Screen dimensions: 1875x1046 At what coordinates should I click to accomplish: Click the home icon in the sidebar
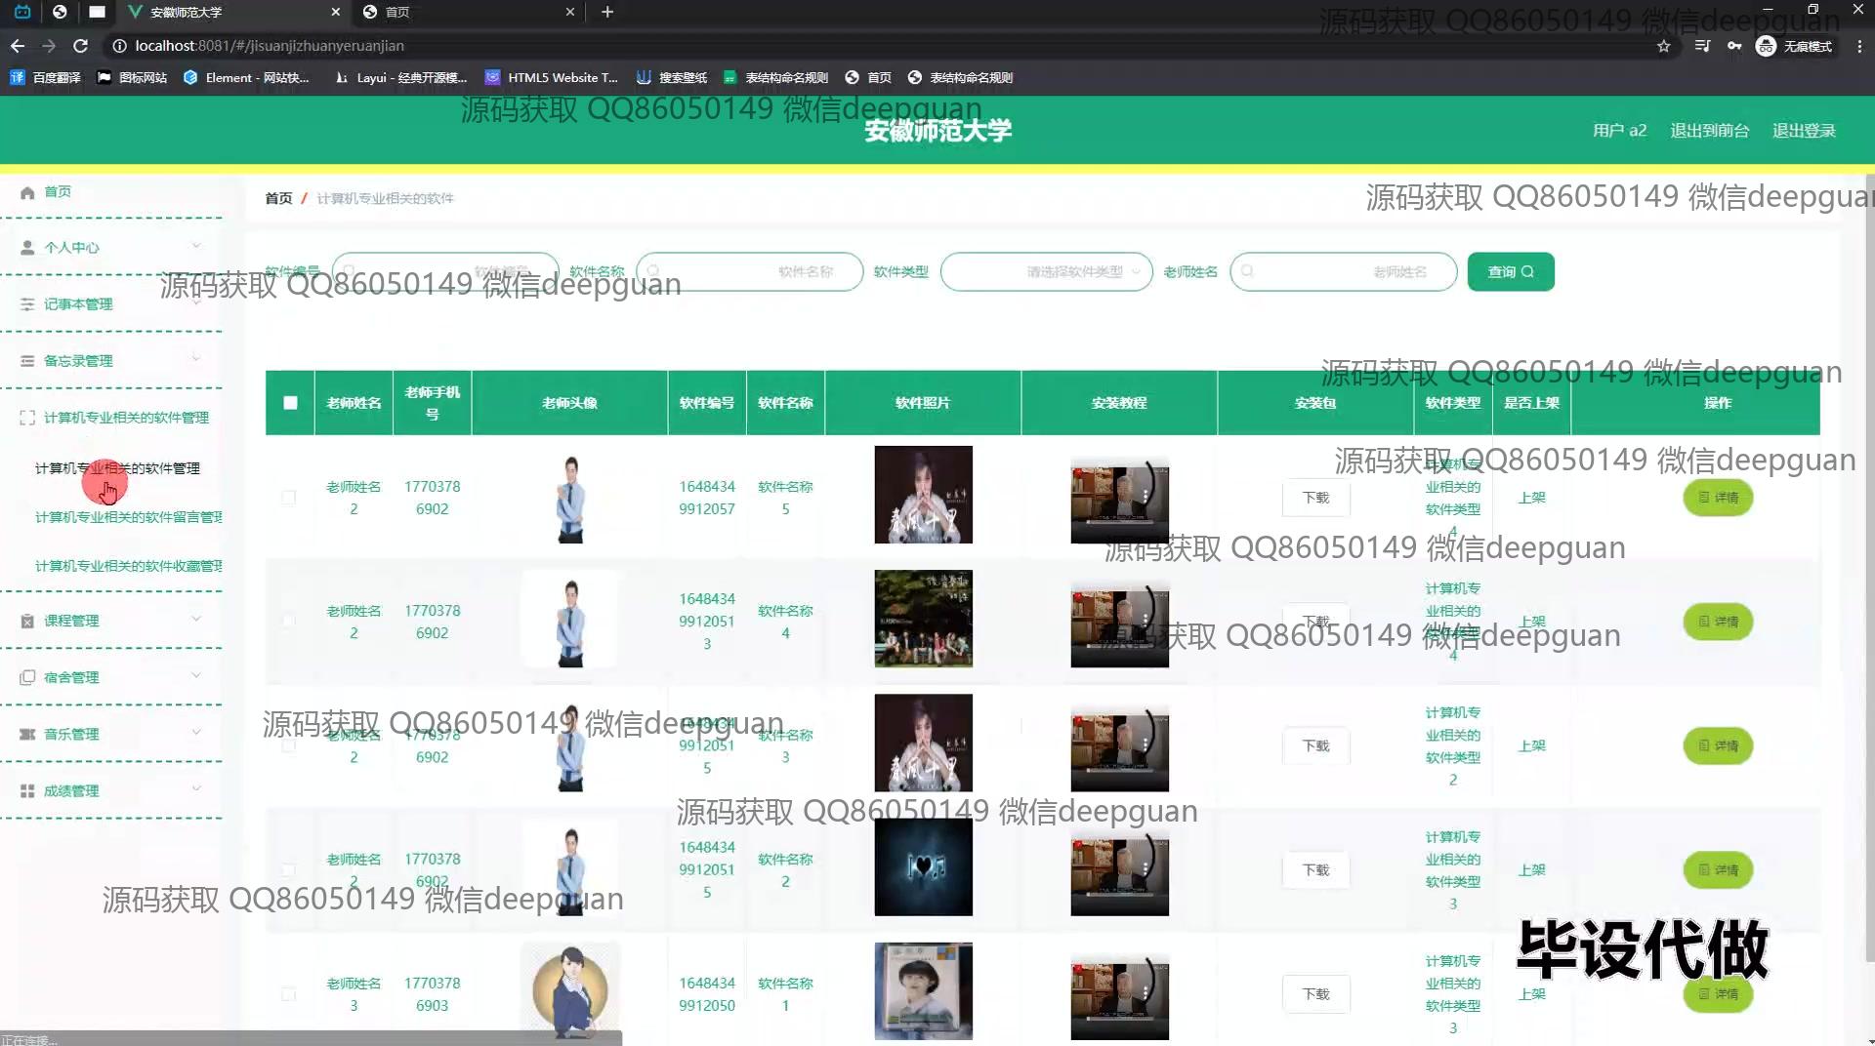click(x=27, y=192)
